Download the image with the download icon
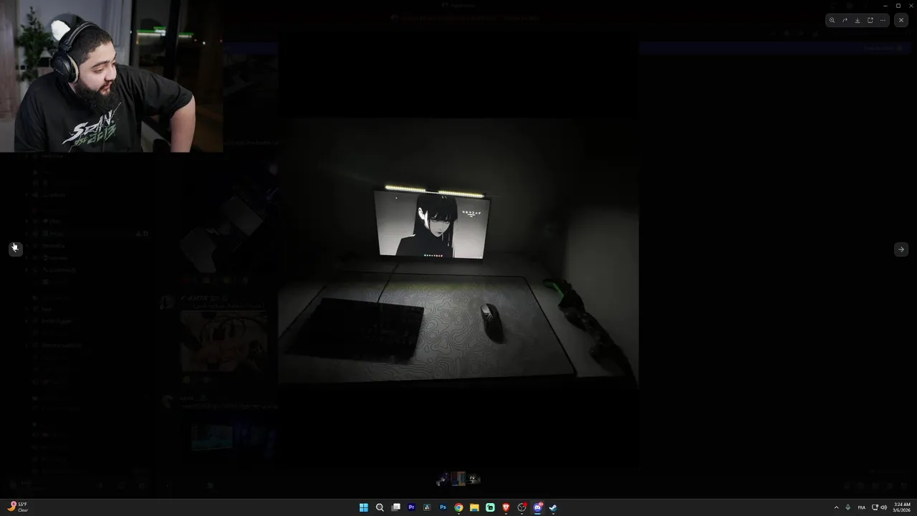The image size is (917, 516). 858,20
